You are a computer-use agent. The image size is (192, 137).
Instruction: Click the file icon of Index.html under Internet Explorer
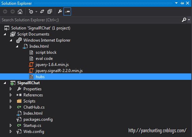pos(25,46)
